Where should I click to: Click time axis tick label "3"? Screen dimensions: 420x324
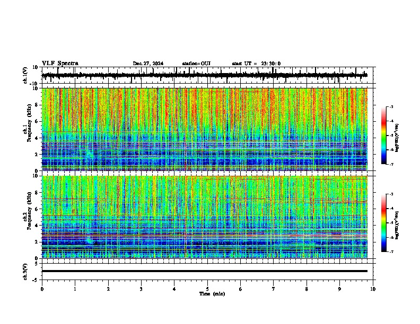[141, 289]
